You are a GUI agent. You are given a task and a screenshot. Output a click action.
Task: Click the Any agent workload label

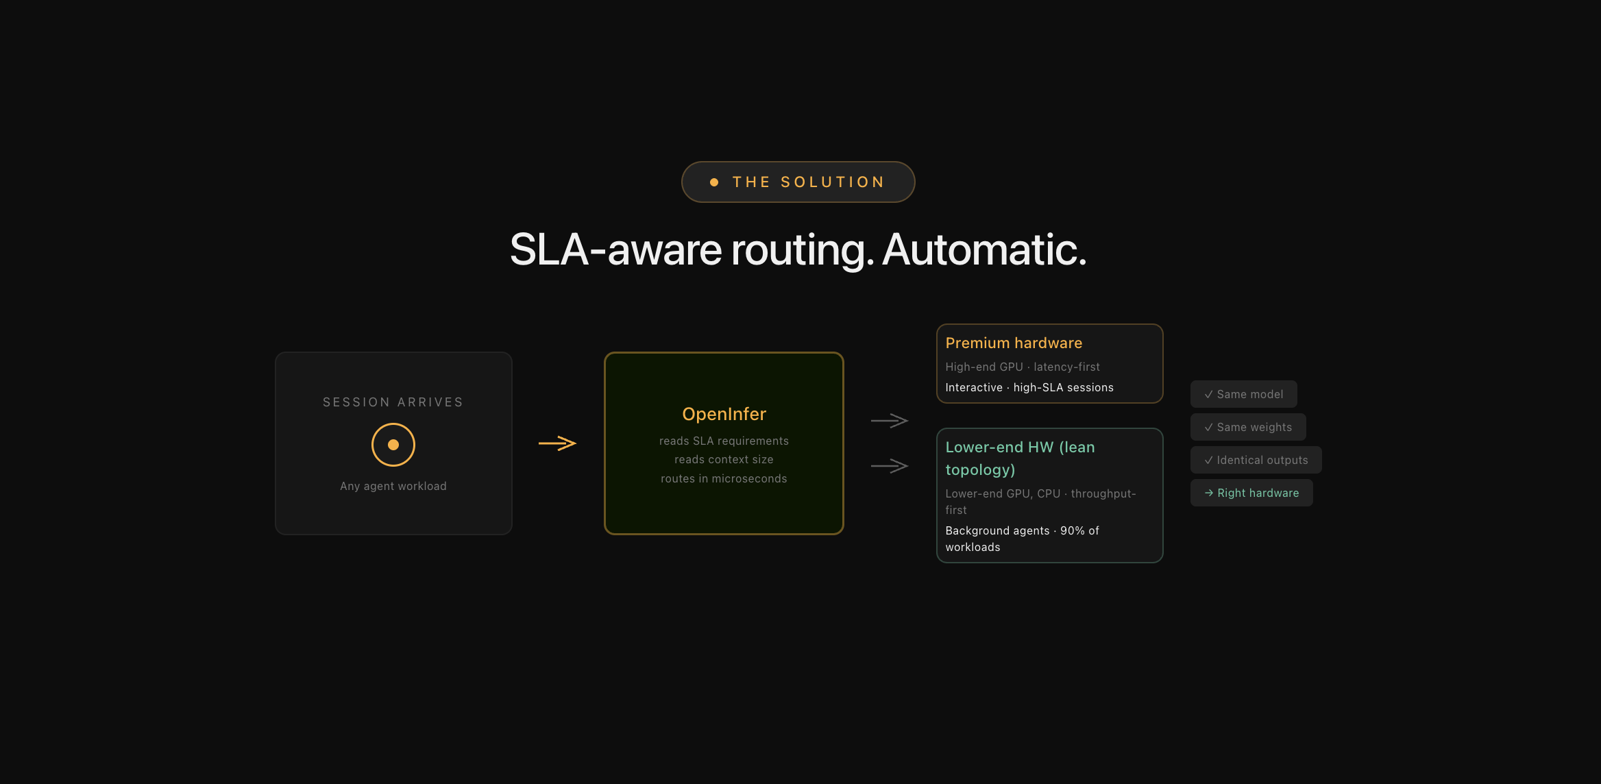(x=393, y=486)
